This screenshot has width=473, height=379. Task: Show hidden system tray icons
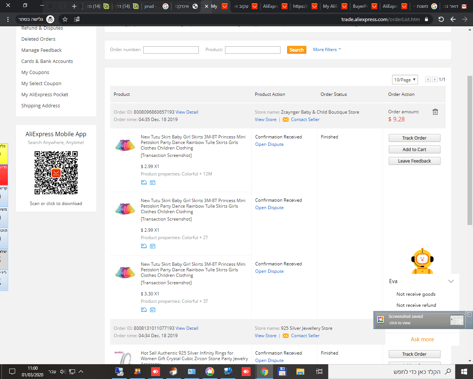tap(81, 372)
